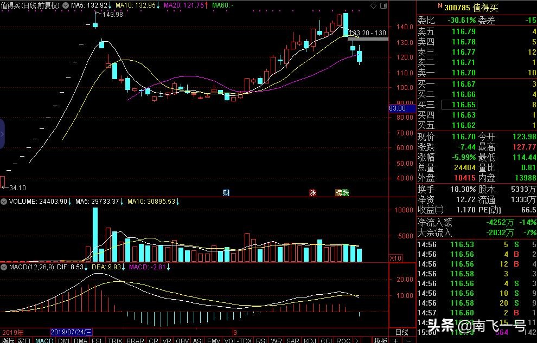Screen dimensions: 537x343
Task: Click the PE(动) 66.5 value
Action: 529,210
